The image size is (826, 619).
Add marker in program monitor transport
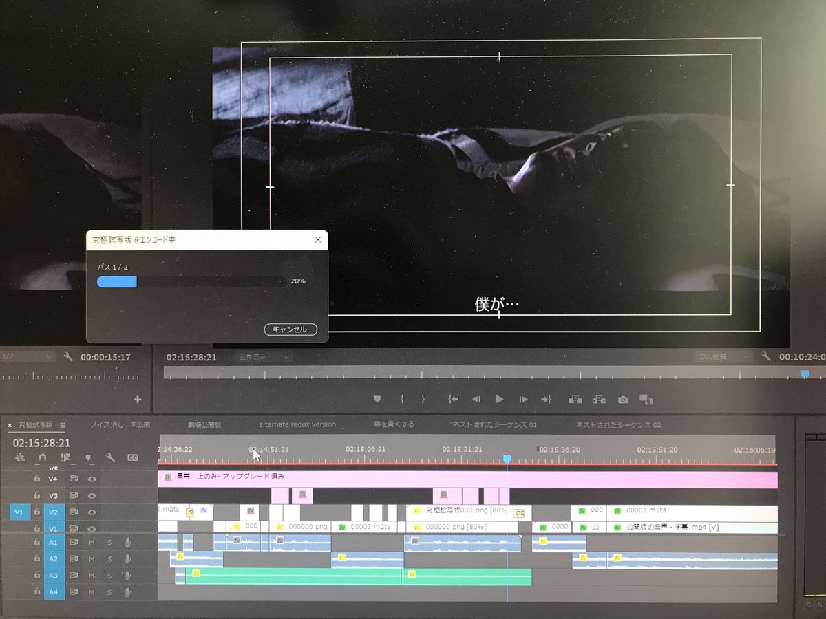click(x=377, y=399)
